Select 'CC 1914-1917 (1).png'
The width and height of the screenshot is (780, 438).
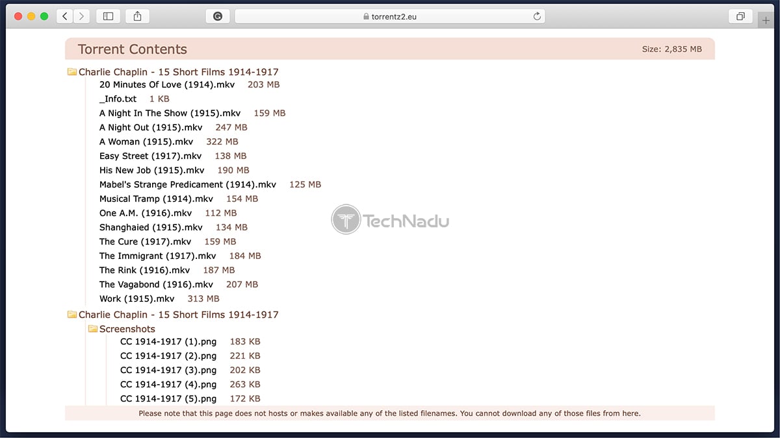pyautogui.click(x=168, y=341)
